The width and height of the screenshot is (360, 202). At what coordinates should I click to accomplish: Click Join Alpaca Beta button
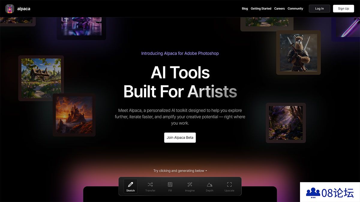pos(180,137)
